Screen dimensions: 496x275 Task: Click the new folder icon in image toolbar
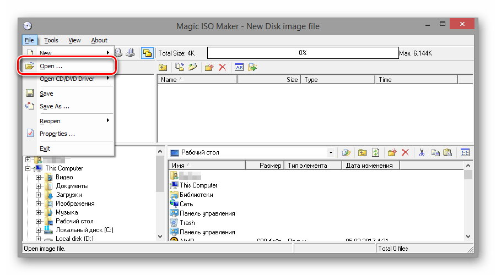click(209, 67)
